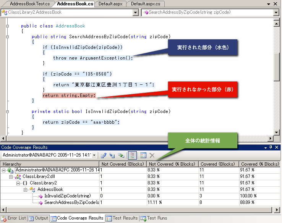
Task: Click the IsInvalidZipCode method icon
Action: pos(40,196)
